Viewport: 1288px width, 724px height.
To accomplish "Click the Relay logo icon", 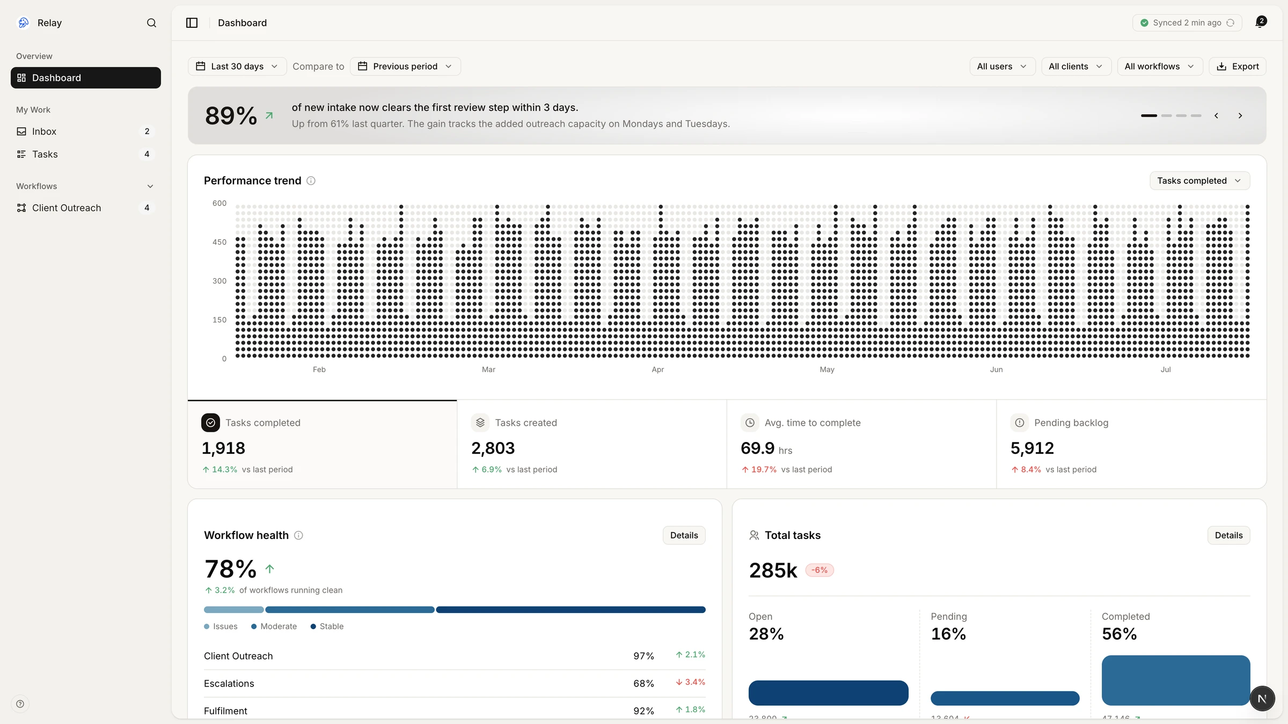I will tap(24, 23).
